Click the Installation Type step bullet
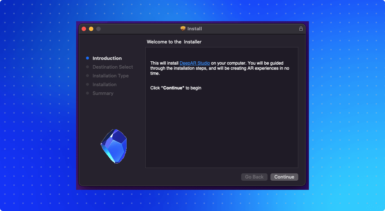 [x=87, y=76]
